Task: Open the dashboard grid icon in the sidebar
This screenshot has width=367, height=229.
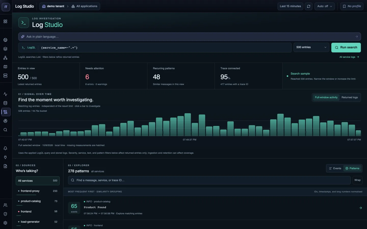Action: coord(5,21)
